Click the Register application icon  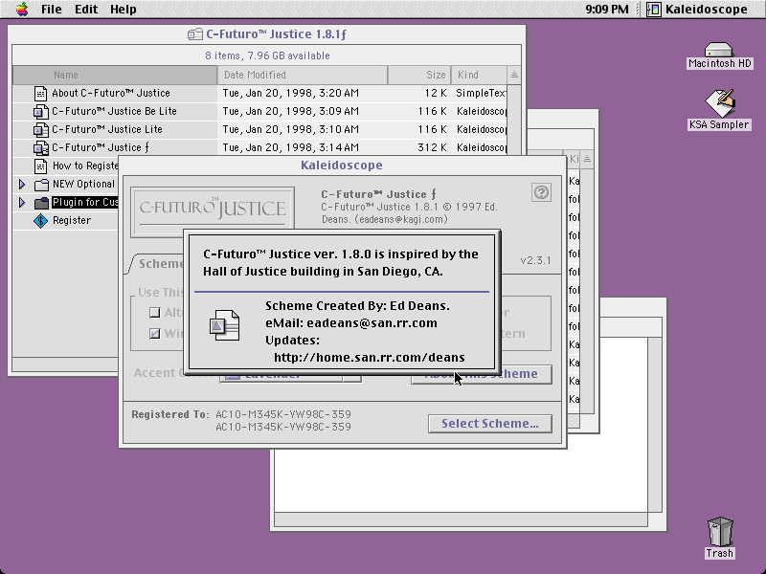40,221
